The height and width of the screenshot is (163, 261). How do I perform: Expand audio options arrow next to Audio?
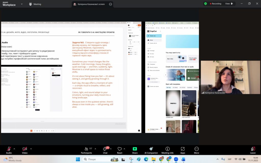14,149
